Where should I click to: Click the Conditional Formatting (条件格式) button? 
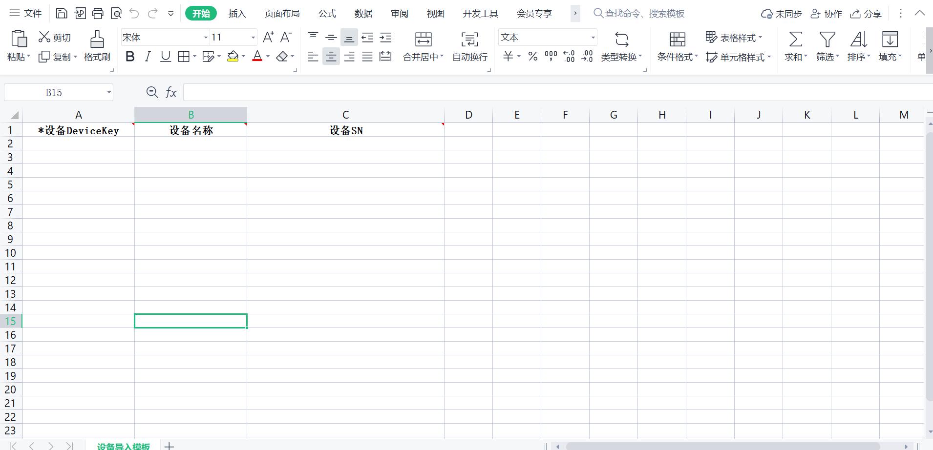(x=677, y=47)
